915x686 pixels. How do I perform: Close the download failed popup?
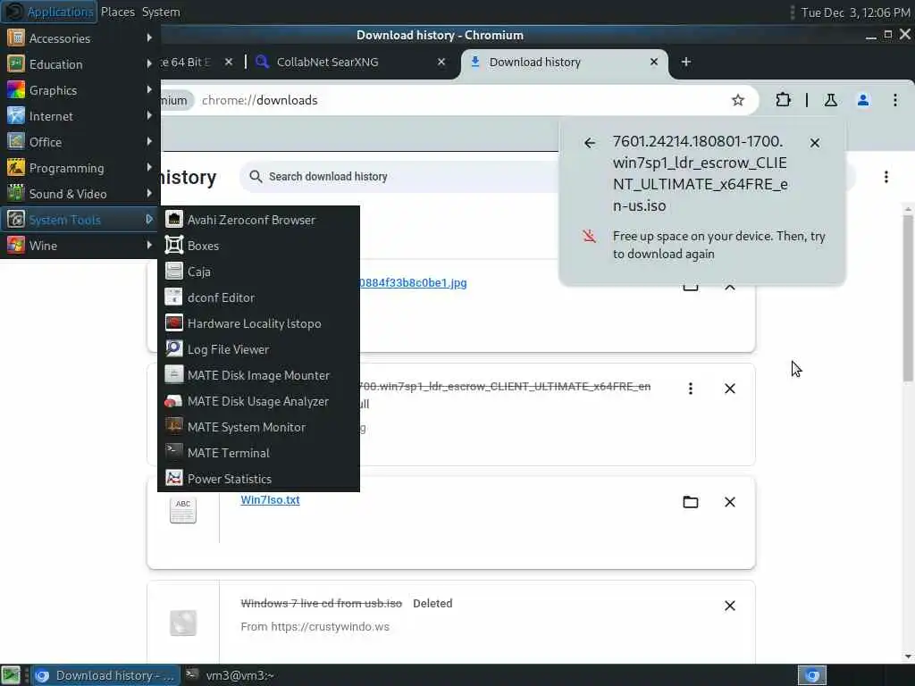click(815, 143)
